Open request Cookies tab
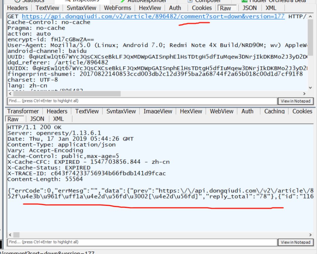 (x=202, y=8)
